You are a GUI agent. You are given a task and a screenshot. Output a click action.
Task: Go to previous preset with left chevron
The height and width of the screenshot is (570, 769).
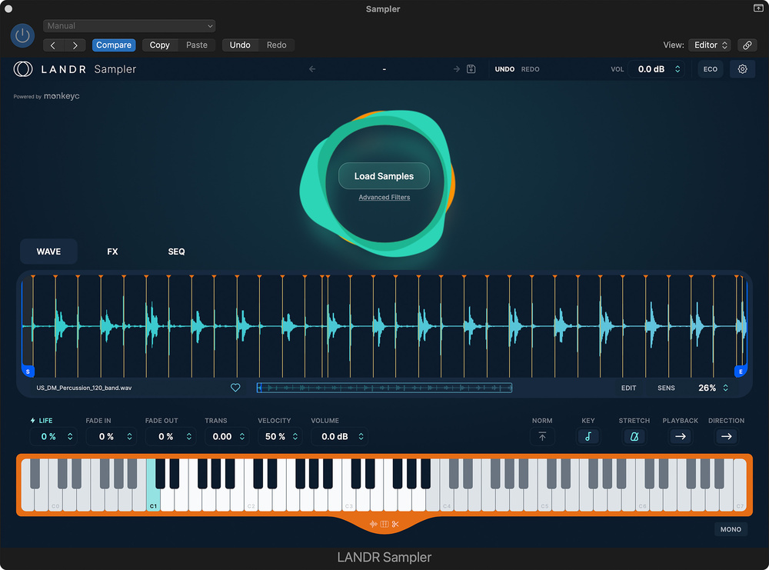pyautogui.click(x=54, y=45)
